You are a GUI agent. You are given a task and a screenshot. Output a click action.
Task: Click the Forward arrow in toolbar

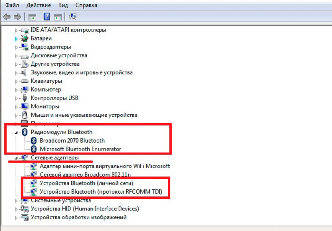coord(17,17)
